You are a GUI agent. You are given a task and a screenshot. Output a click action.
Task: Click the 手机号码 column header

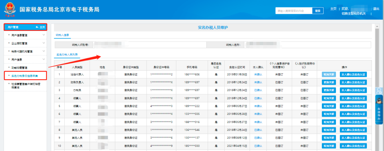pos(192,67)
